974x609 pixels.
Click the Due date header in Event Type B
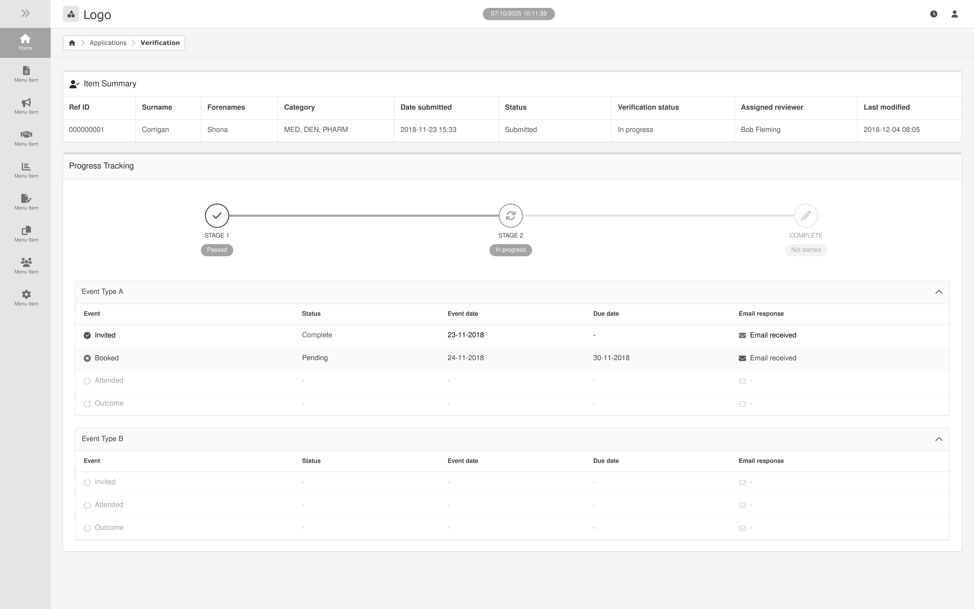606,461
